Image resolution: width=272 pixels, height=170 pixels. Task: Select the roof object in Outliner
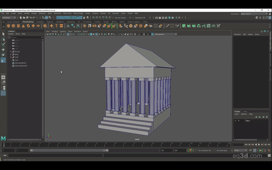[x=16, y=60]
